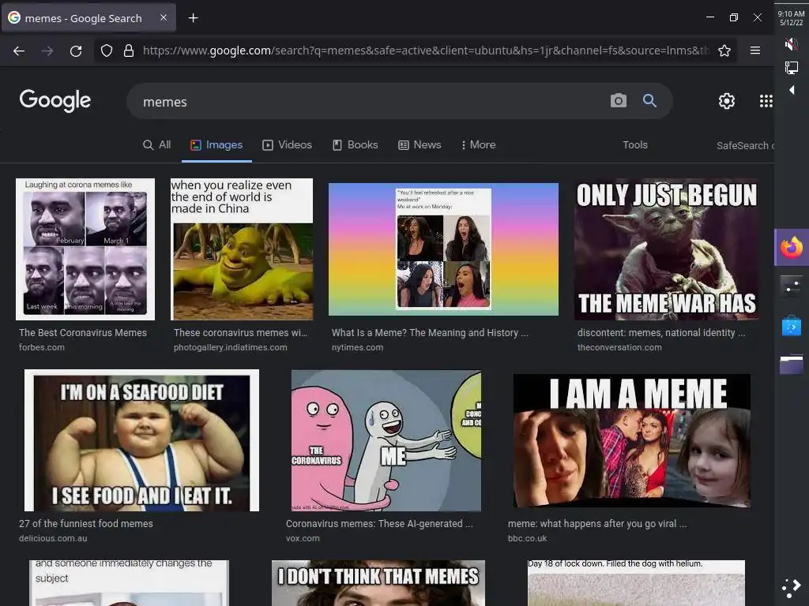
Task: Open the file manager icon in dock
Action: 792,365
